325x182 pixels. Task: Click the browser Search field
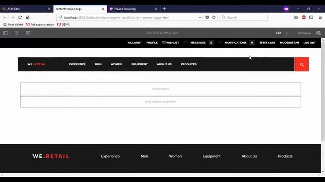click(x=244, y=17)
